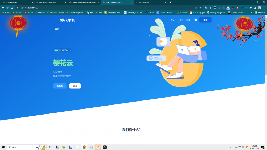Click the 更多 button
This screenshot has height=150, width=267.
click(205, 20)
